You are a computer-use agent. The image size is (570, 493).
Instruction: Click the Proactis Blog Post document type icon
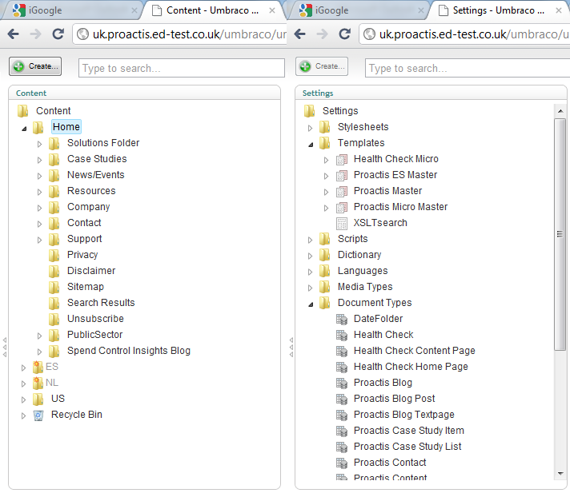(x=342, y=399)
